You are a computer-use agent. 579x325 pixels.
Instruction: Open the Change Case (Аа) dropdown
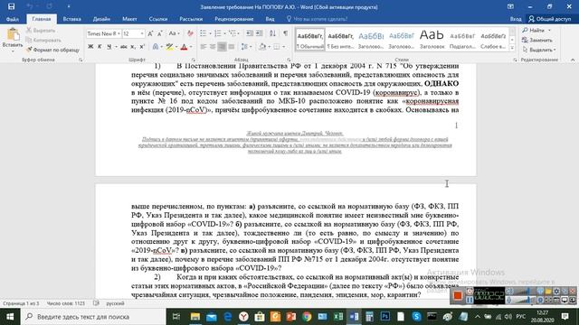click(x=174, y=33)
